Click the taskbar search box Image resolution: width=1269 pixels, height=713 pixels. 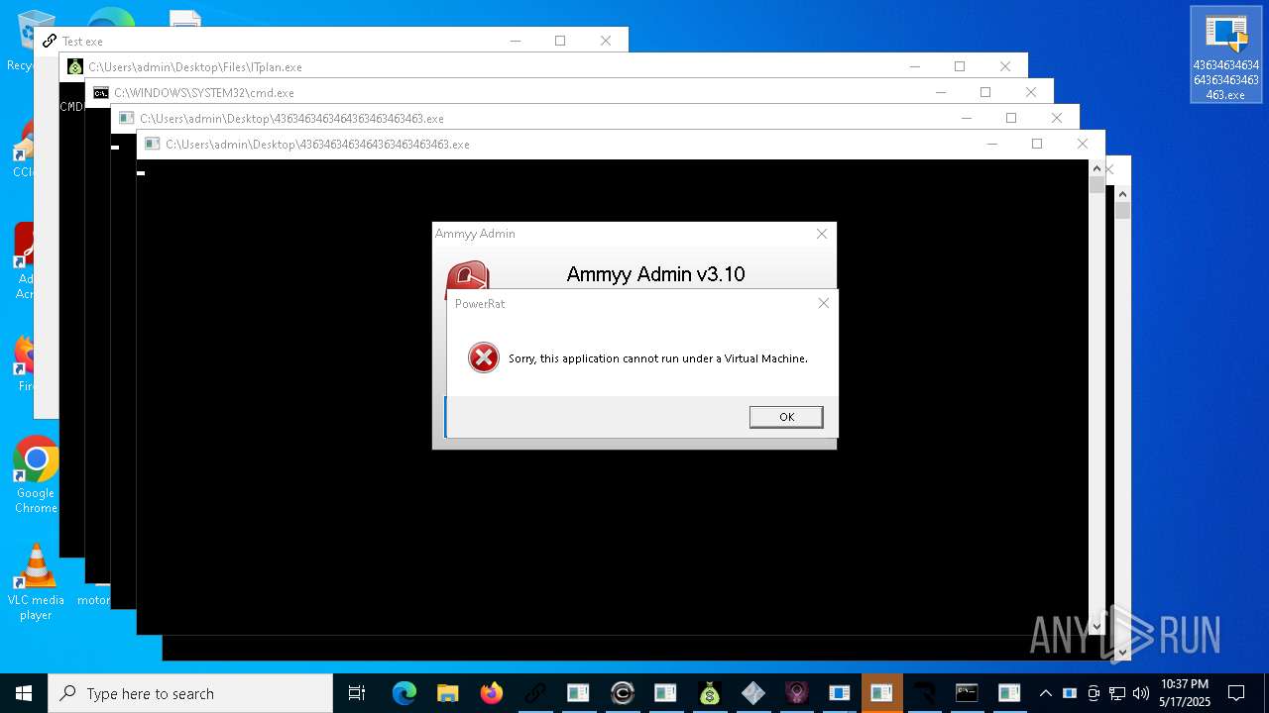pos(190,693)
